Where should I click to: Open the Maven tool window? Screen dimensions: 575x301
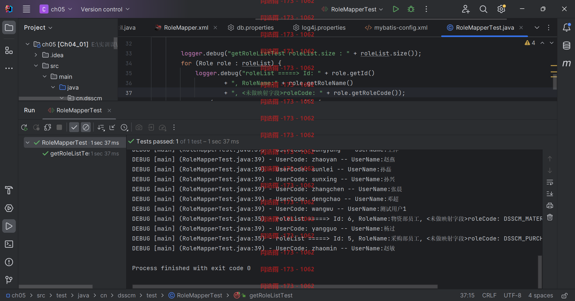click(566, 63)
